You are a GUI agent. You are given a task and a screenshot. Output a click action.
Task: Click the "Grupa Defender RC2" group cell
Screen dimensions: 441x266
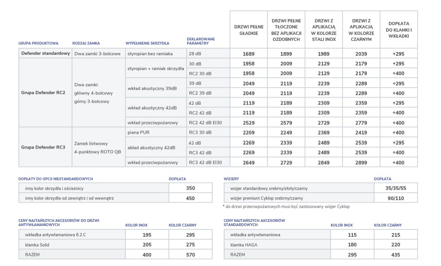pyautogui.click(x=42, y=92)
